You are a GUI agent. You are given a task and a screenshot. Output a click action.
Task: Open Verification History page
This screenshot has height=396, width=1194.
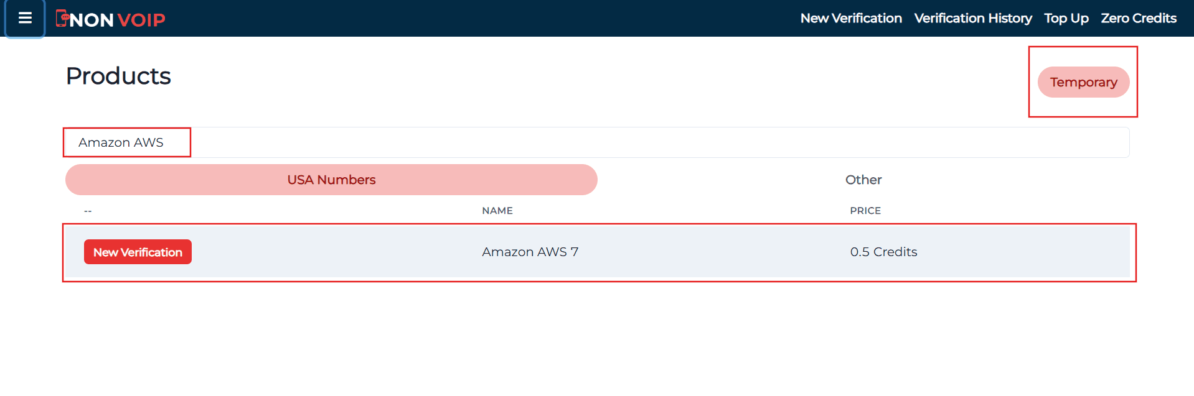(x=972, y=18)
